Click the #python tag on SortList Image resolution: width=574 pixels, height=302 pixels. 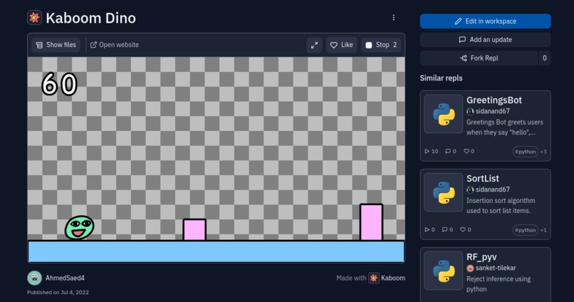(526, 230)
